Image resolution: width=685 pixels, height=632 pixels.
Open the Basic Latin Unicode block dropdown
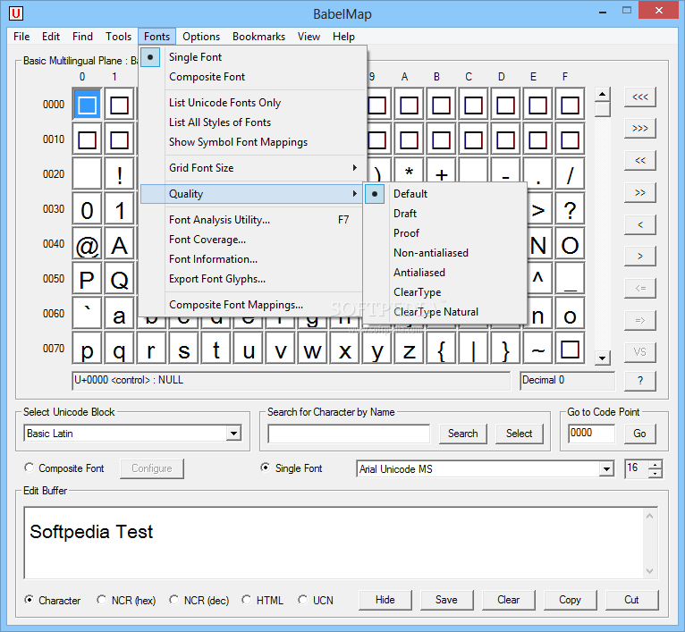[233, 434]
